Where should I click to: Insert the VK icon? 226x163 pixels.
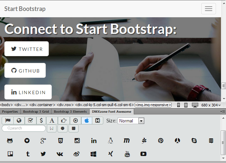click(60, 154)
